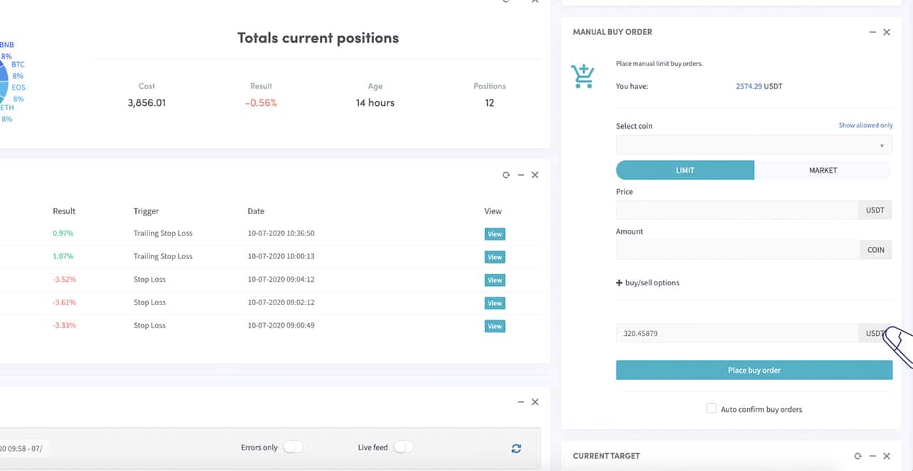Click the shopping cart buy order icon
This screenshot has width=913, height=471.
583,75
